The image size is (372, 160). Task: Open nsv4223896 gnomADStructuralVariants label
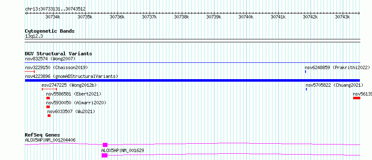pyautogui.click(x=71, y=76)
